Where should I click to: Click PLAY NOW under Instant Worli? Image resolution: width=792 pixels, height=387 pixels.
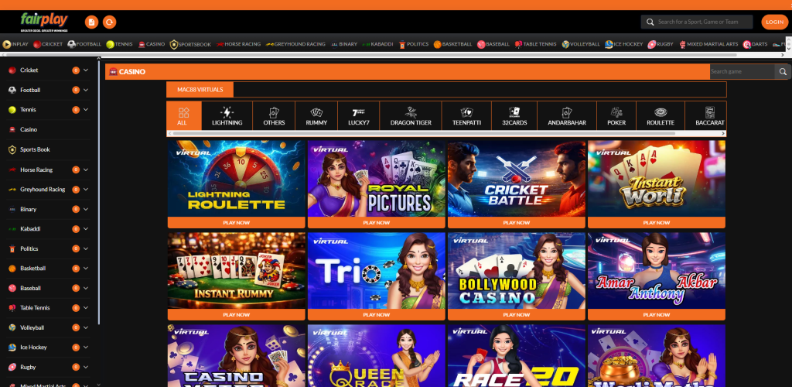coord(656,223)
